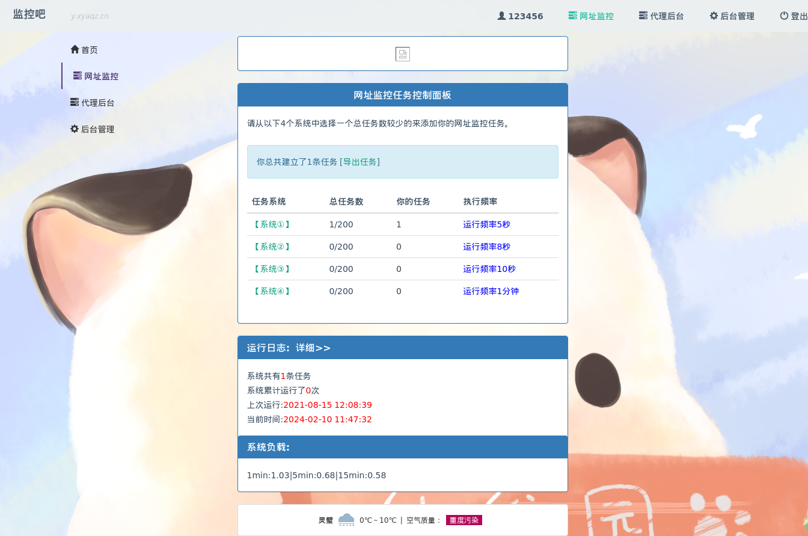The height and width of the screenshot is (536, 808).
Task: Click the 重度污染 air quality badge
Action: [464, 520]
